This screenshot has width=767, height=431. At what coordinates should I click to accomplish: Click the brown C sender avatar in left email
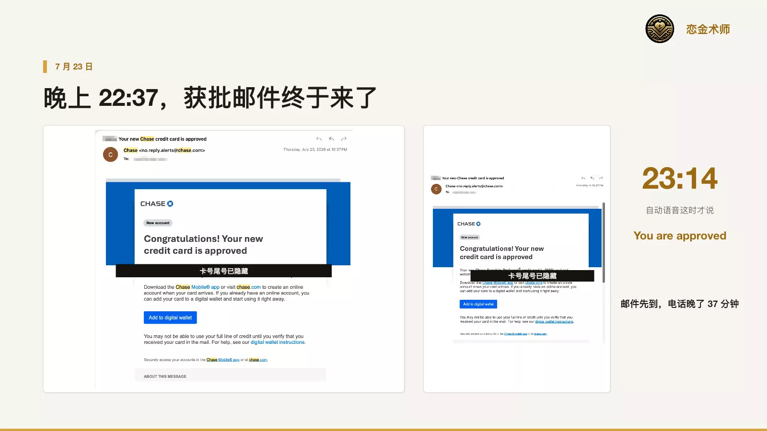(x=110, y=155)
